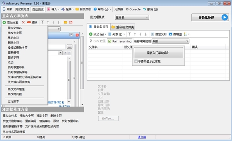
Task: Click the 需要入门帮助吗? button
Action: (x=158, y=53)
